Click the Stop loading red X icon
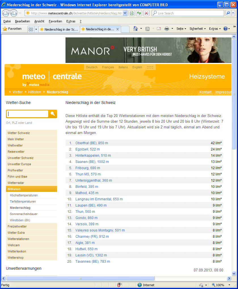The image size is (238, 289). pos(146,13)
